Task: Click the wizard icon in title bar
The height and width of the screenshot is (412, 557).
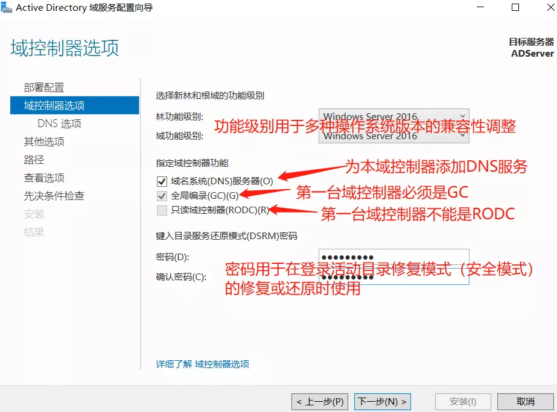Action: pyautogui.click(x=7, y=8)
